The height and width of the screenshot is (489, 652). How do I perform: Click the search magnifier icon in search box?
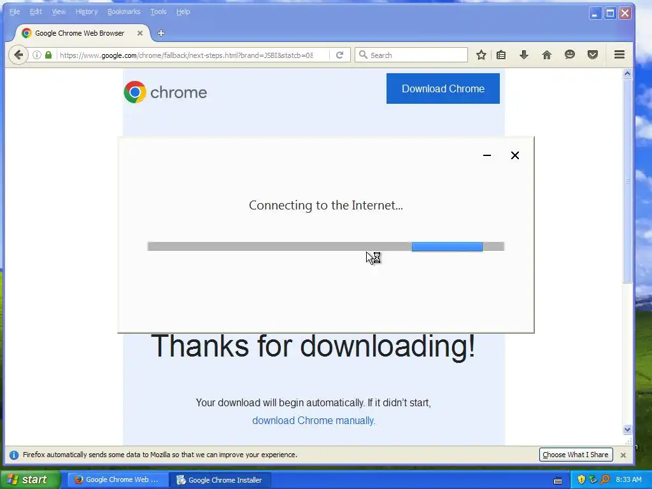pos(363,55)
